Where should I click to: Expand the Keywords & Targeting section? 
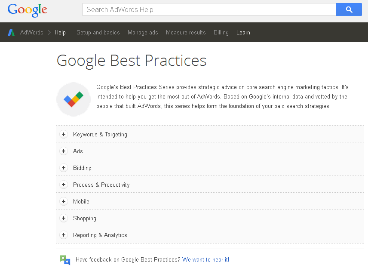[64, 134]
